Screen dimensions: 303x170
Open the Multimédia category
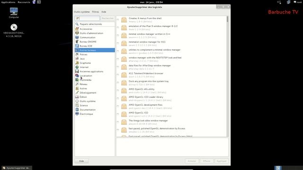click(95, 80)
